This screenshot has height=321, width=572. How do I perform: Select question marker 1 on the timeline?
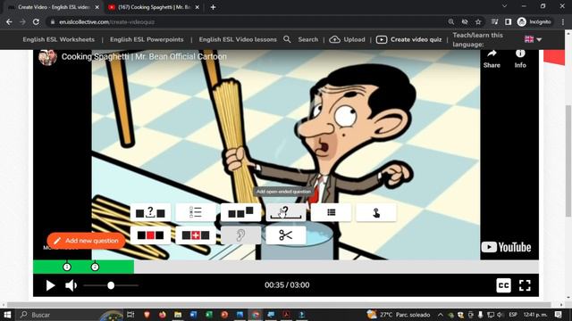click(x=67, y=267)
